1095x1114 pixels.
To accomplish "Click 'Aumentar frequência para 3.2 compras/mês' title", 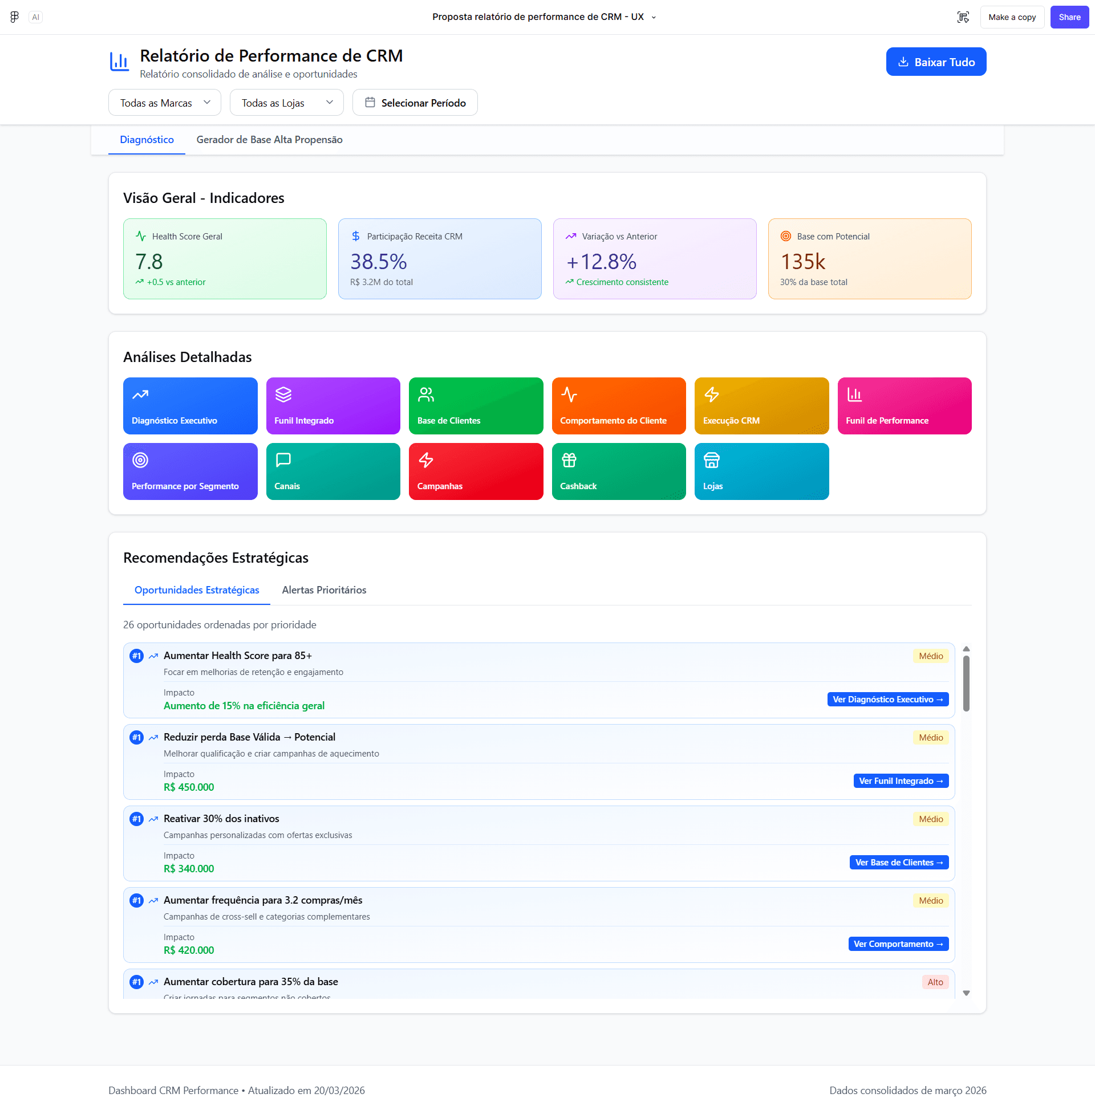I will (263, 901).
